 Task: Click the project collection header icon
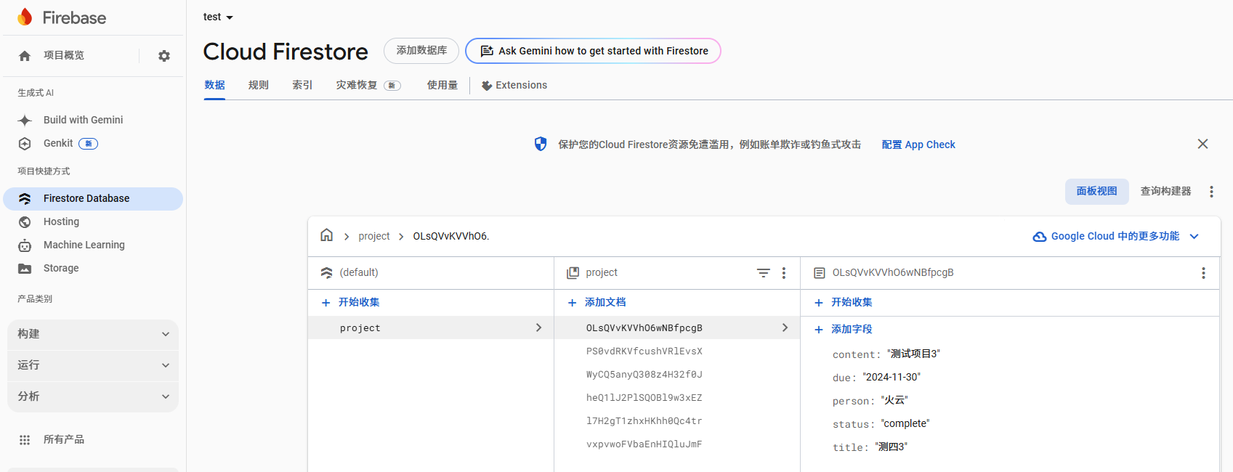tap(573, 273)
